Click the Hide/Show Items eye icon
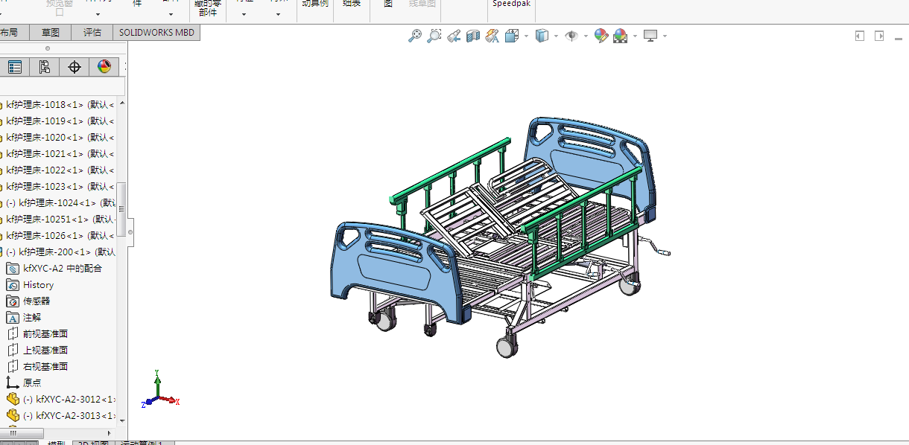The width and height of the screenshot is (909, 445). click(x=572, y=35)
